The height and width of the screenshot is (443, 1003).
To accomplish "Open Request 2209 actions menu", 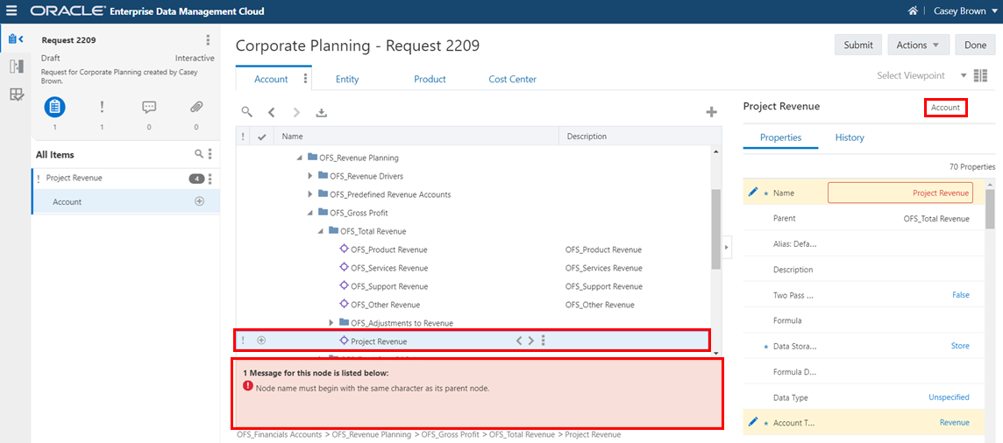I will pyautogui.click(x=207, y=40).
